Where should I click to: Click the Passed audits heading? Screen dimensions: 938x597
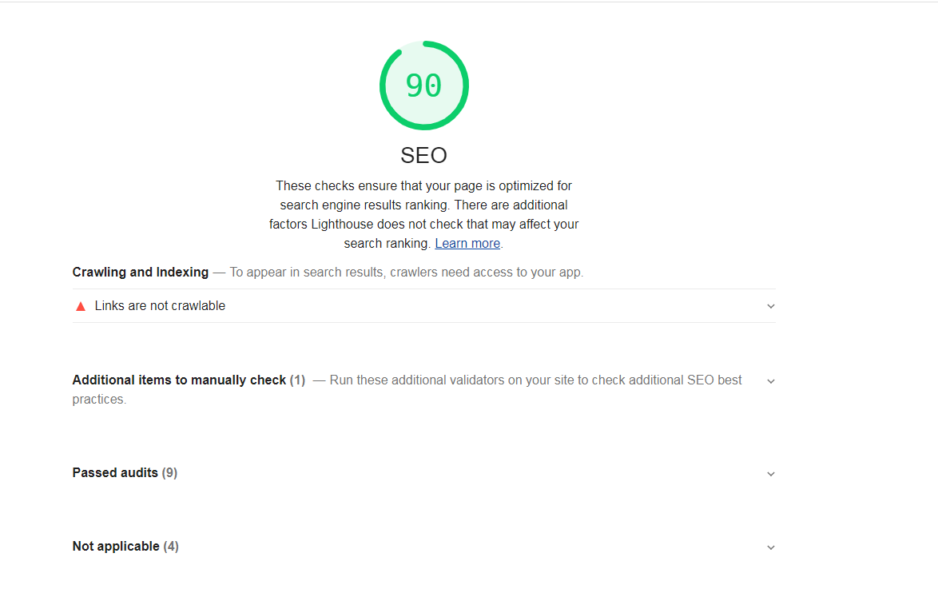115,473
